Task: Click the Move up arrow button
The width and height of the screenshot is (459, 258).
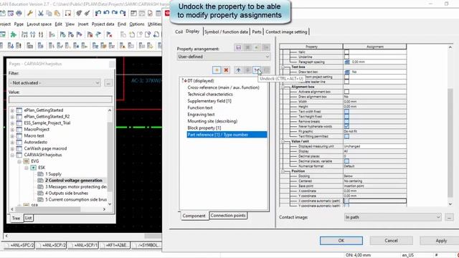Action: [x=238, y=70]
